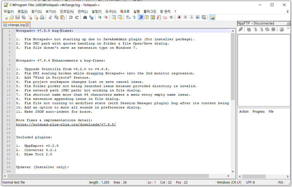Expand NppFTP toolbar overflow chevron
Viewport: 292px width, 187px height.
[288, 28]
